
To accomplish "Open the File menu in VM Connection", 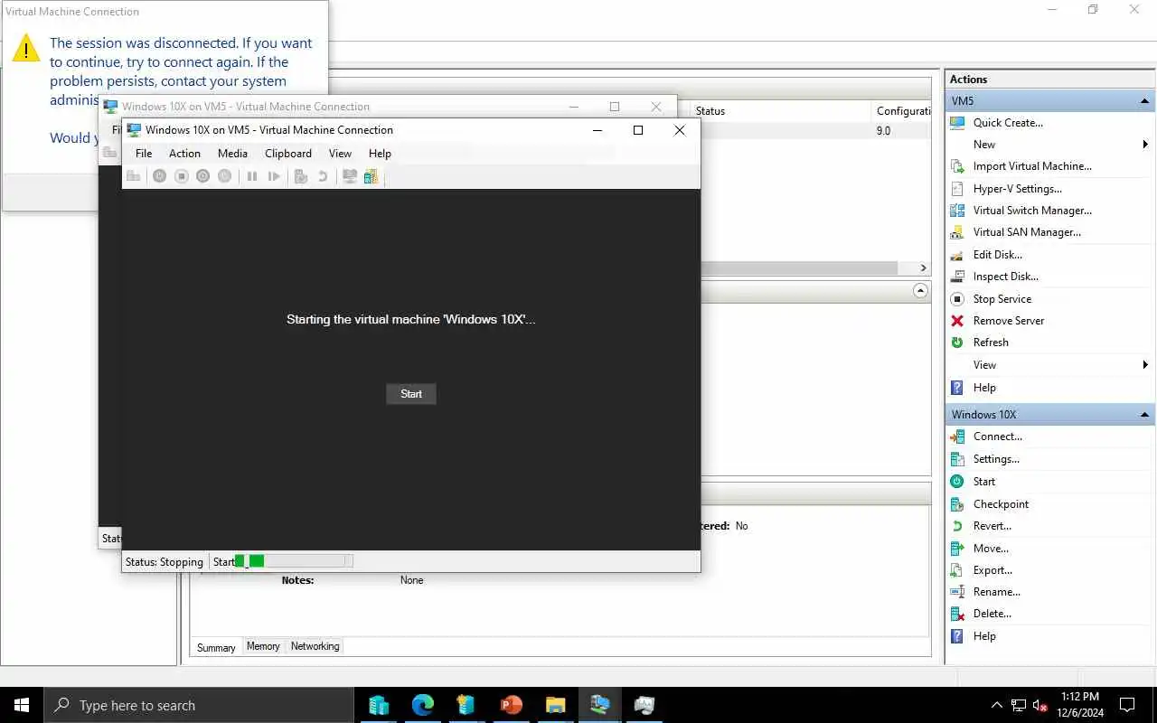I will pos(144,154).
